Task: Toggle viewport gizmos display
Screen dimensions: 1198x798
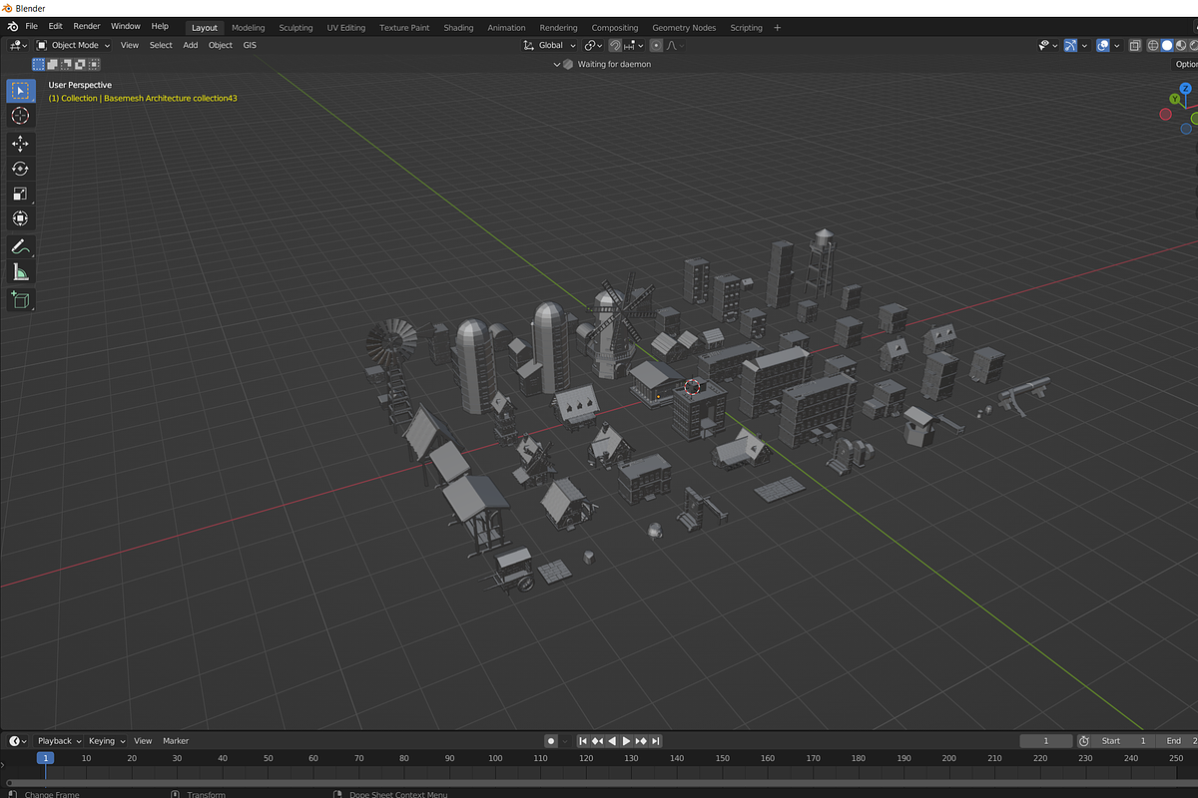Action: click(1070, 45)
